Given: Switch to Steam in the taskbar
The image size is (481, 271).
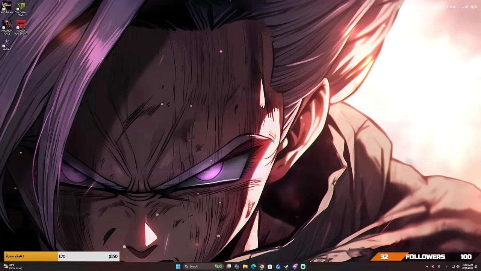Looking at the screenshot, I should point(286,266).
